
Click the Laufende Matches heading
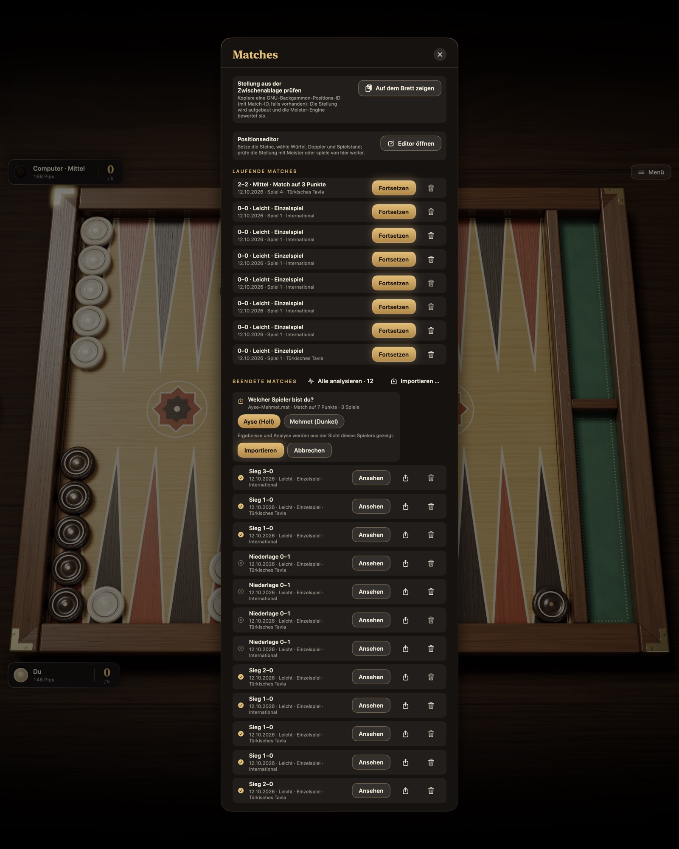click(264, 171)
